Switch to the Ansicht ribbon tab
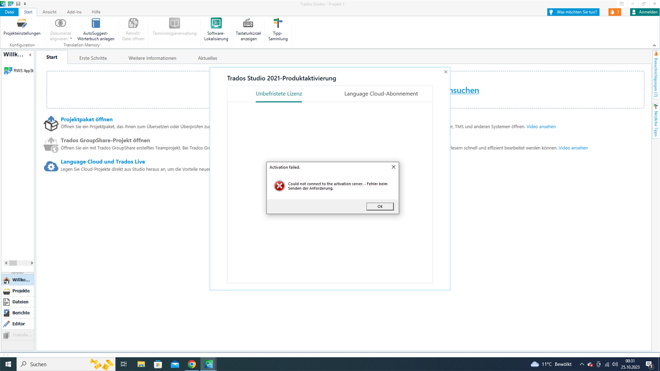 pos(49,12)
